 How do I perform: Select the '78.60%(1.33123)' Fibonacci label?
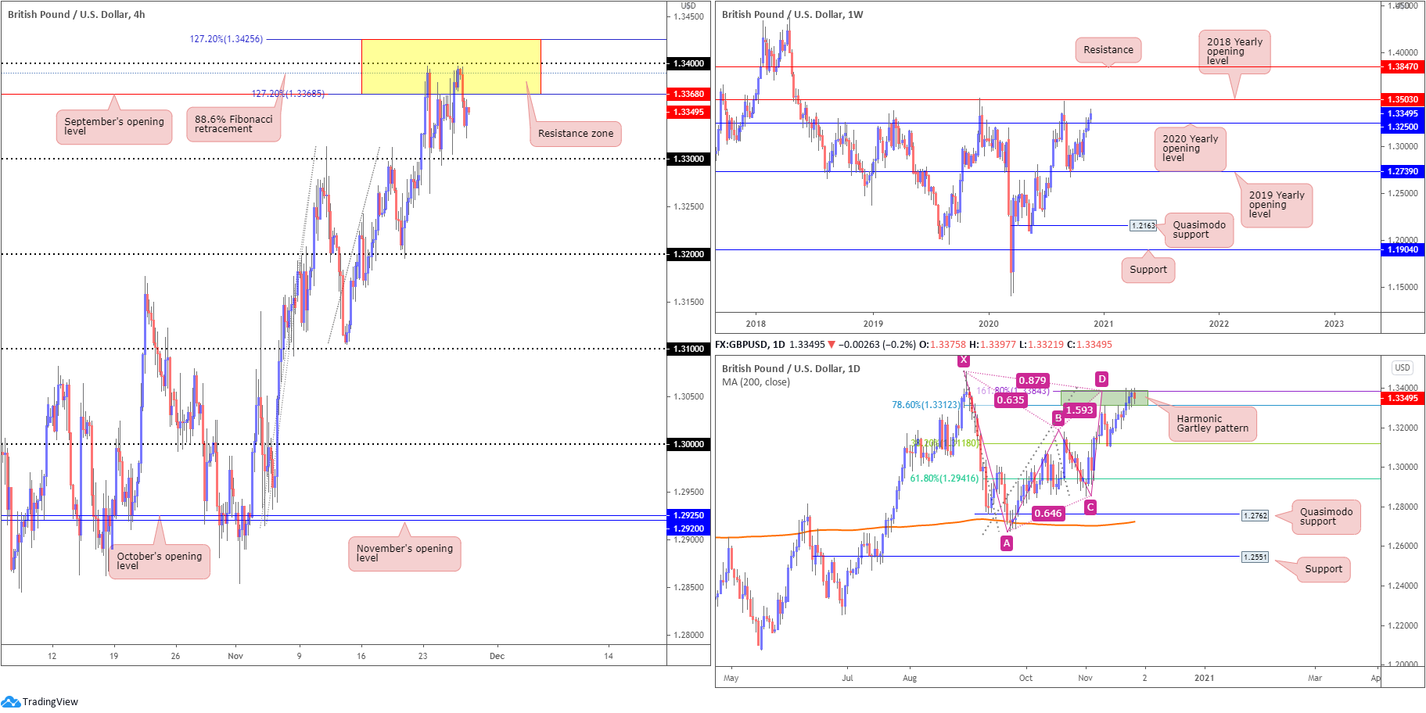(925, 405)
